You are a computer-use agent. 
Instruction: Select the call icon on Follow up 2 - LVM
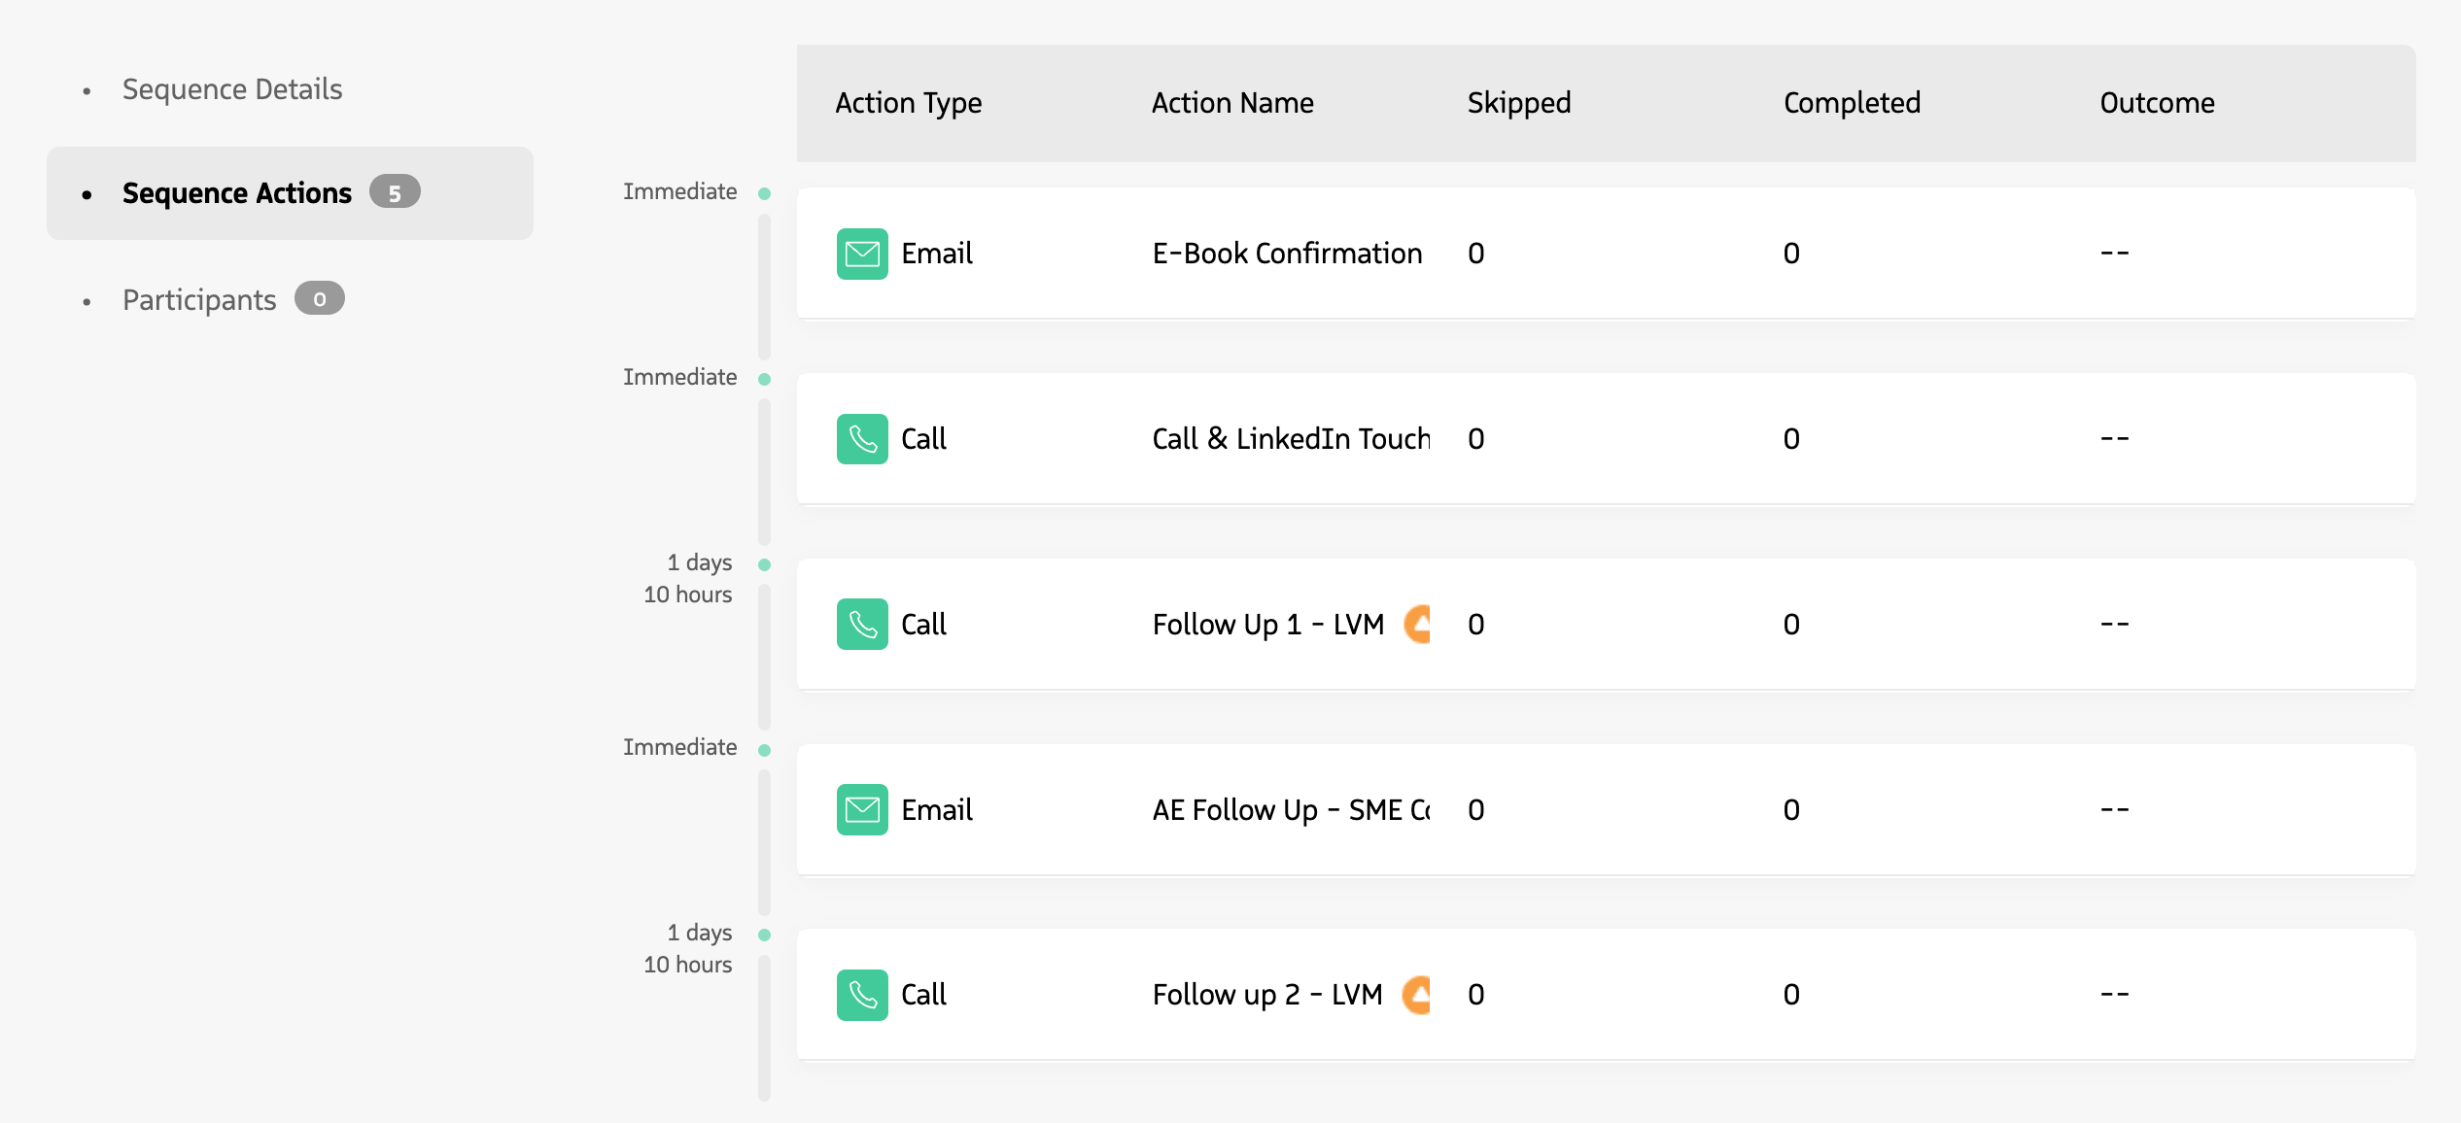[861, 995]
